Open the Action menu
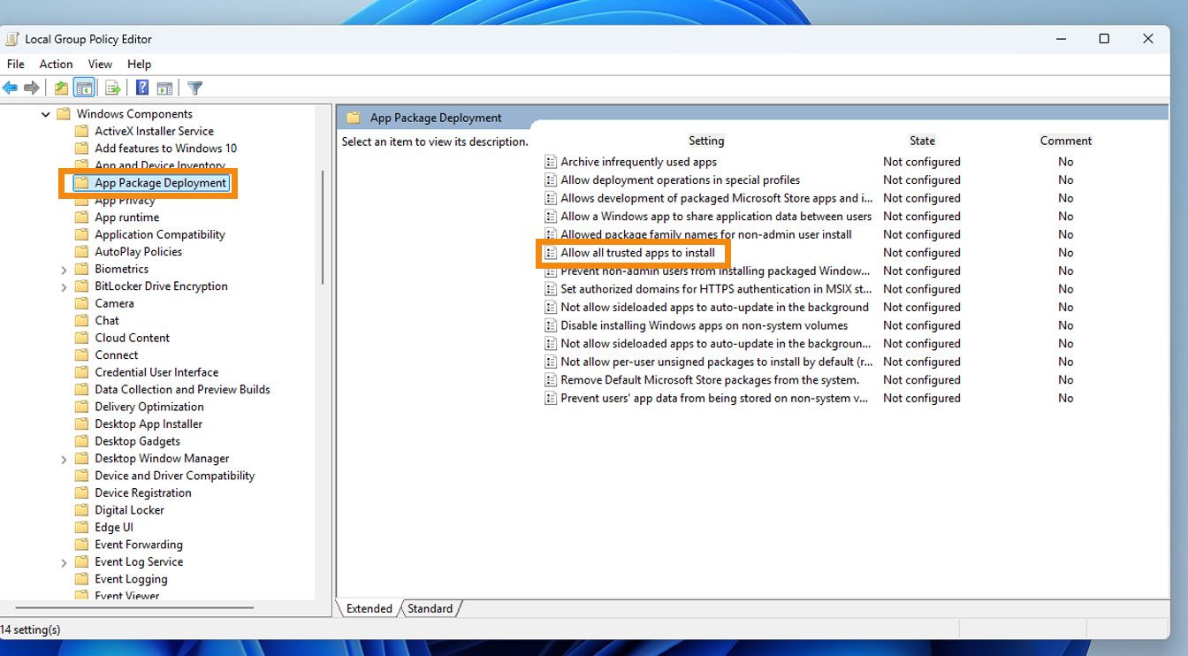Image resolution: width=1188 pixels, height=656 pixels. coord(56,64)
